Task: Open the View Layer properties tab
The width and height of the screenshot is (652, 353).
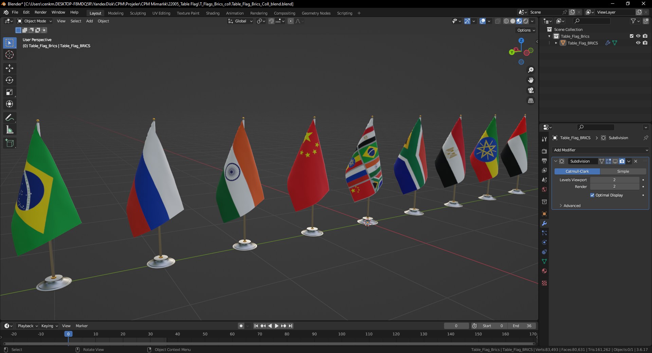Action: 544,170
